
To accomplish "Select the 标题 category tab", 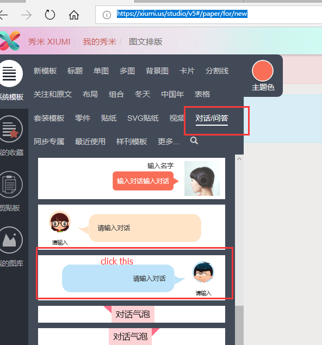I will click(x=75, y=71).
